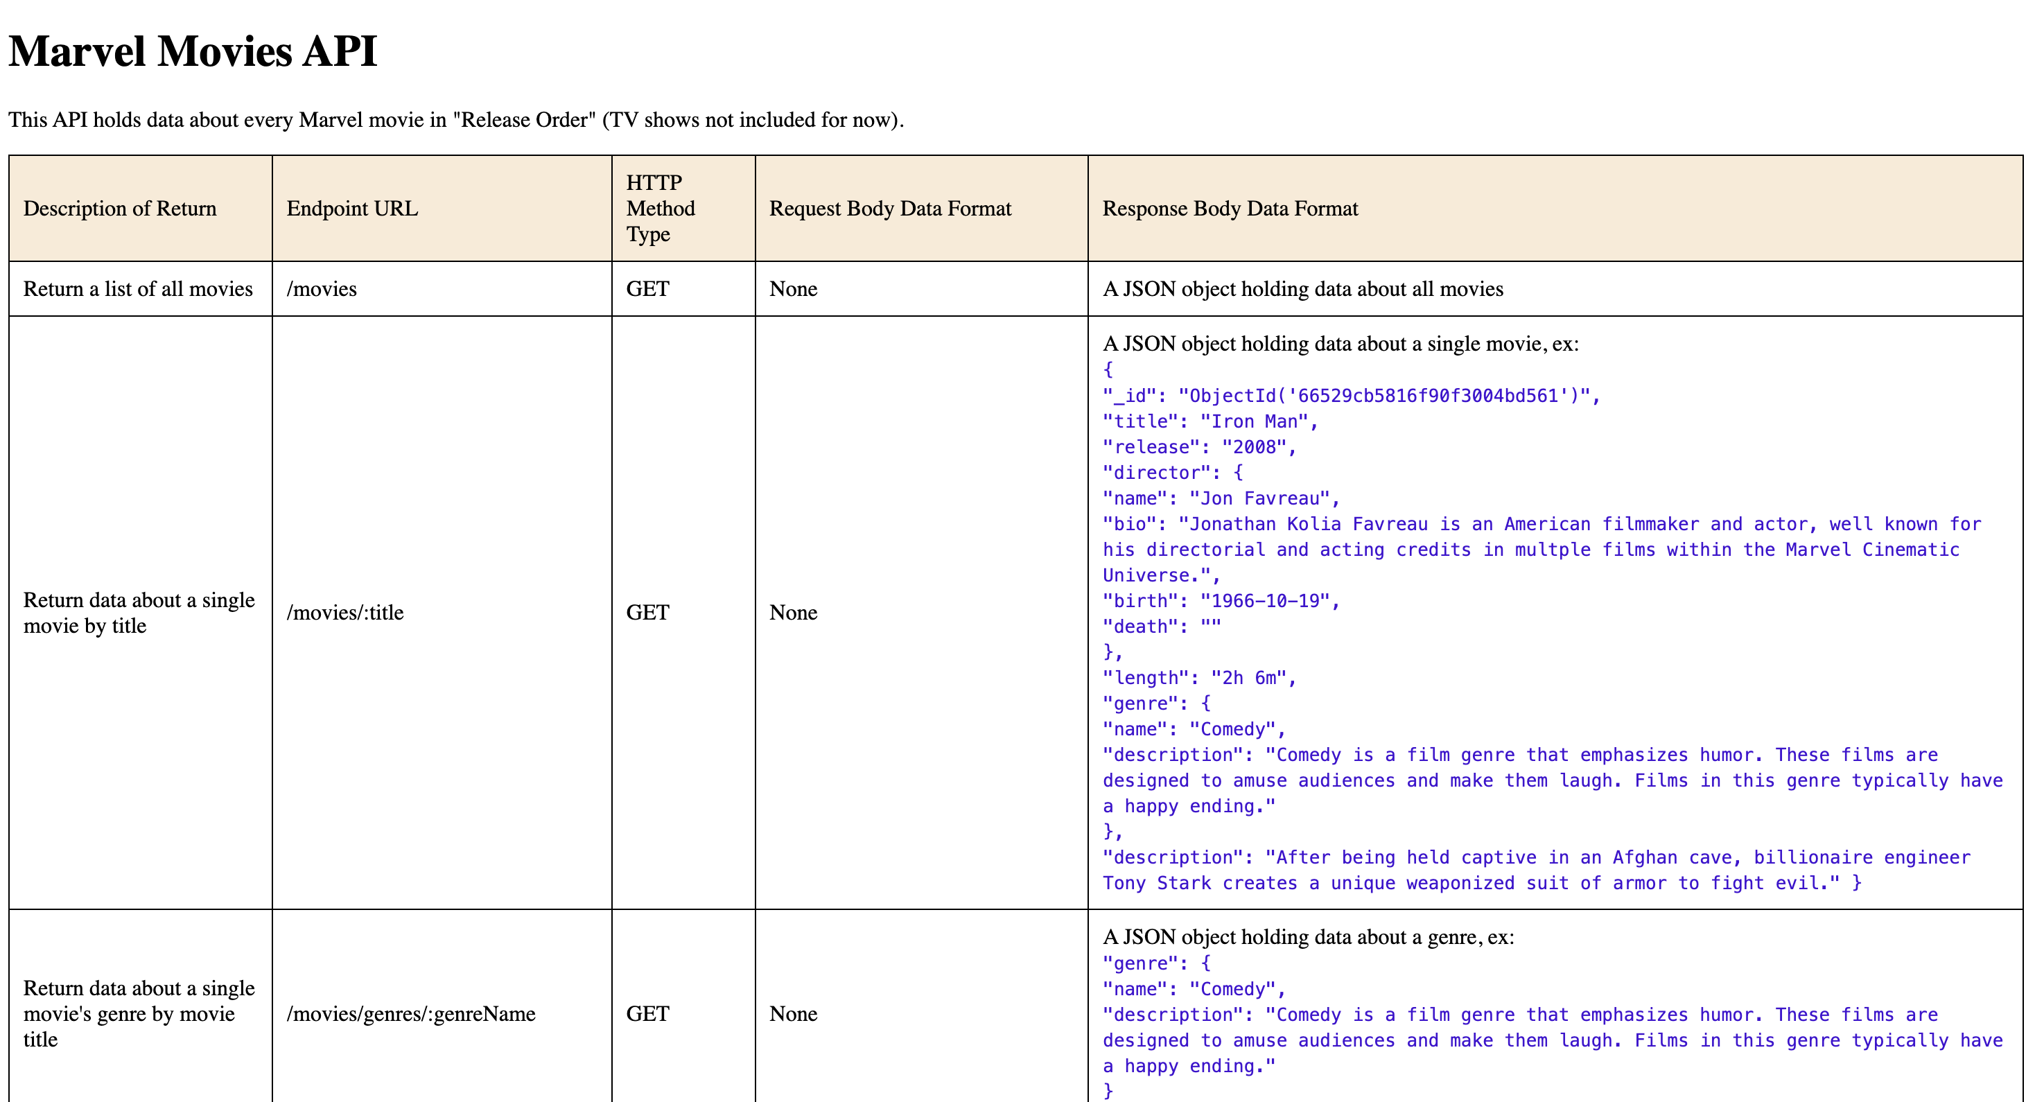Click the Description of Return column header
The image size is (2035, 1102).
click(119, 209)
